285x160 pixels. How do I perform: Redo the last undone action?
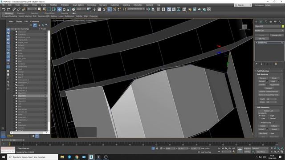click(8, 9)
